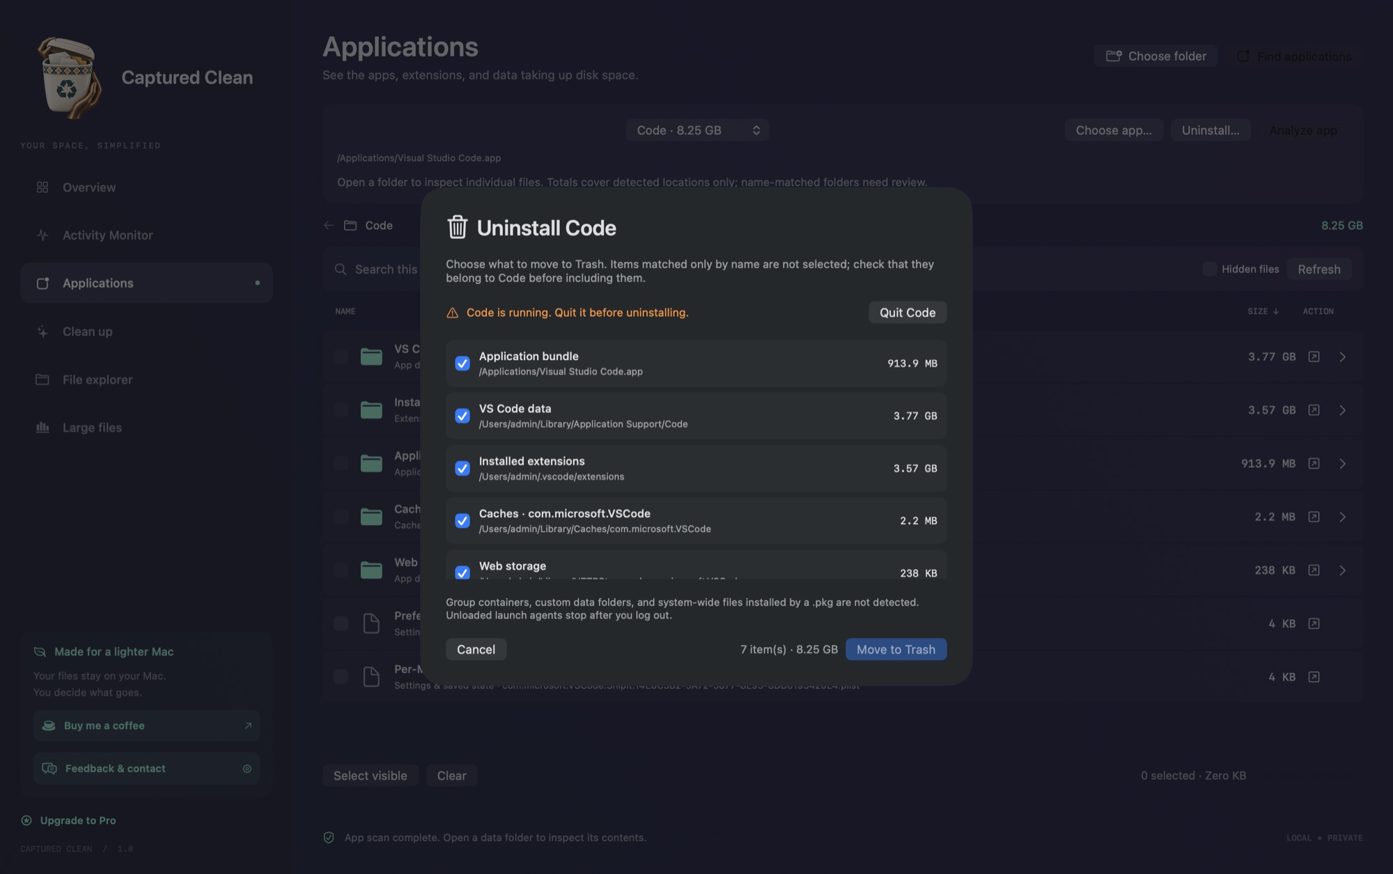
Task: Reveal the Prefe row in Finder
Action: tap(1314, 623)
